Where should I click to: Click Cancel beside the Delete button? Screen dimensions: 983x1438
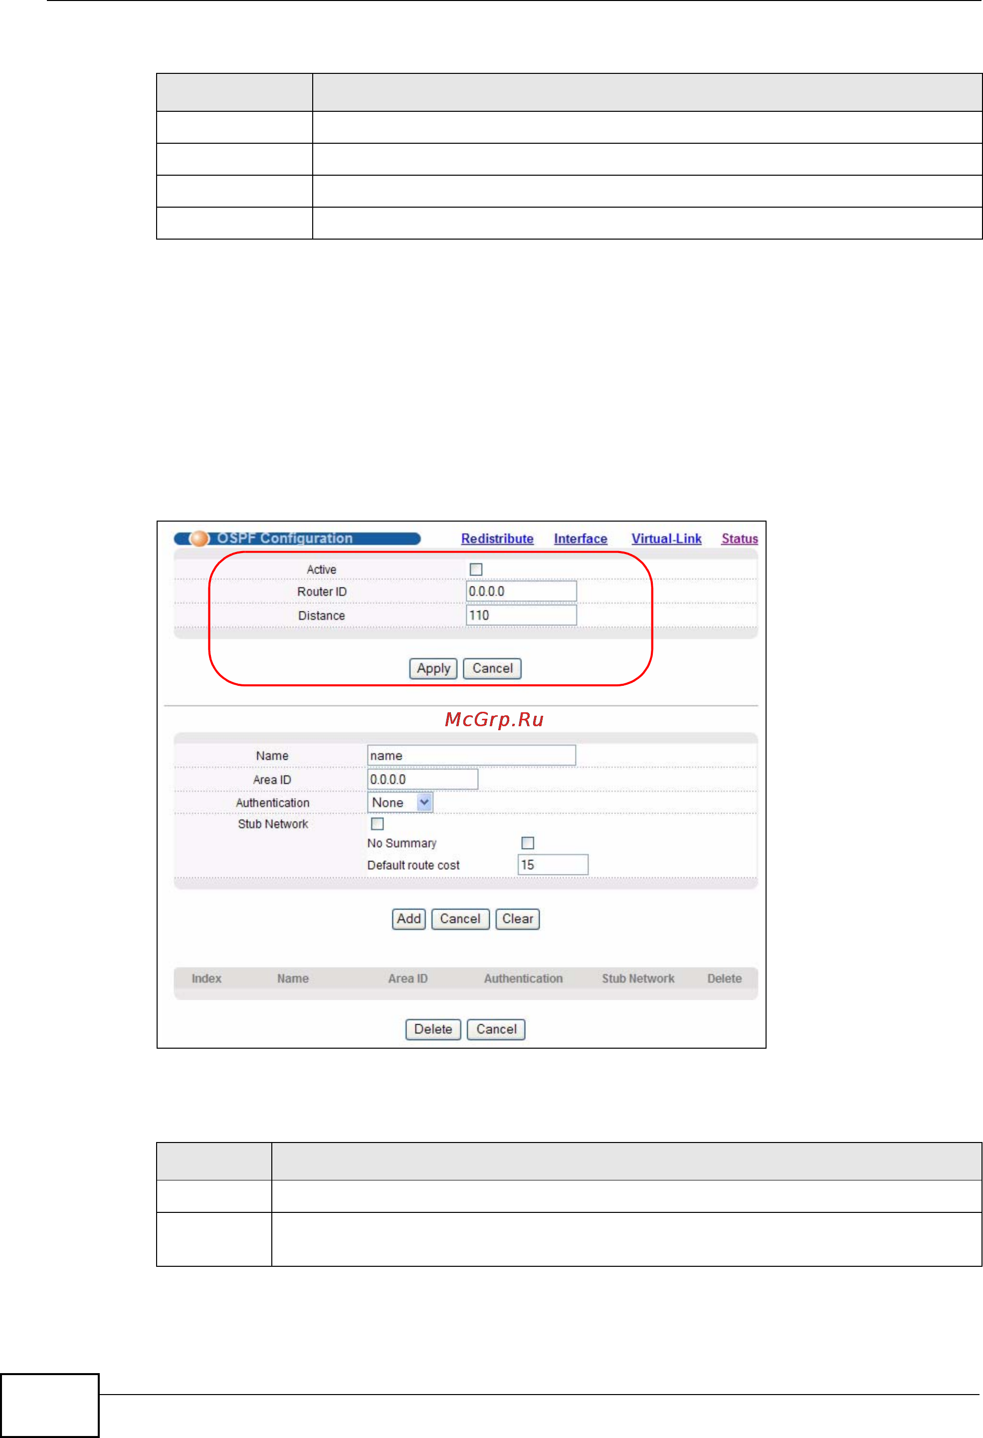click(x=496, y=1029)
